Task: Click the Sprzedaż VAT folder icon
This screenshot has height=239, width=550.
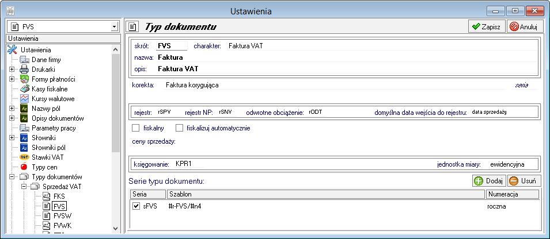Action: [36, 187]
